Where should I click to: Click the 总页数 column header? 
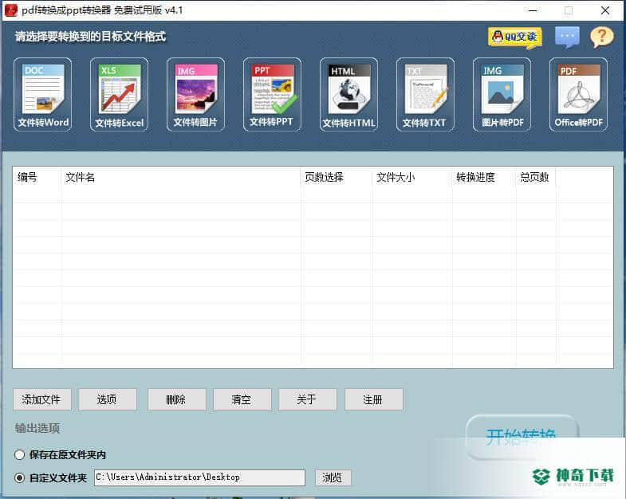(x=536, y=177)
